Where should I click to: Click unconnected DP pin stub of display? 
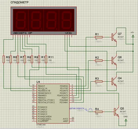coord(30,36)
